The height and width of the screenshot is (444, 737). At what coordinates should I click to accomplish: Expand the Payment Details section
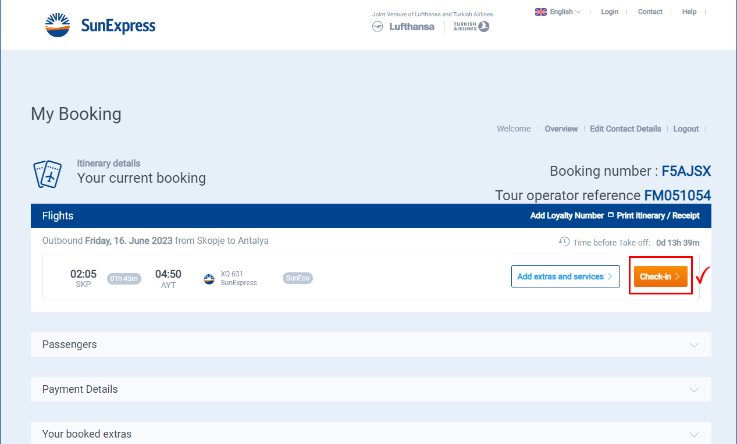371,389
